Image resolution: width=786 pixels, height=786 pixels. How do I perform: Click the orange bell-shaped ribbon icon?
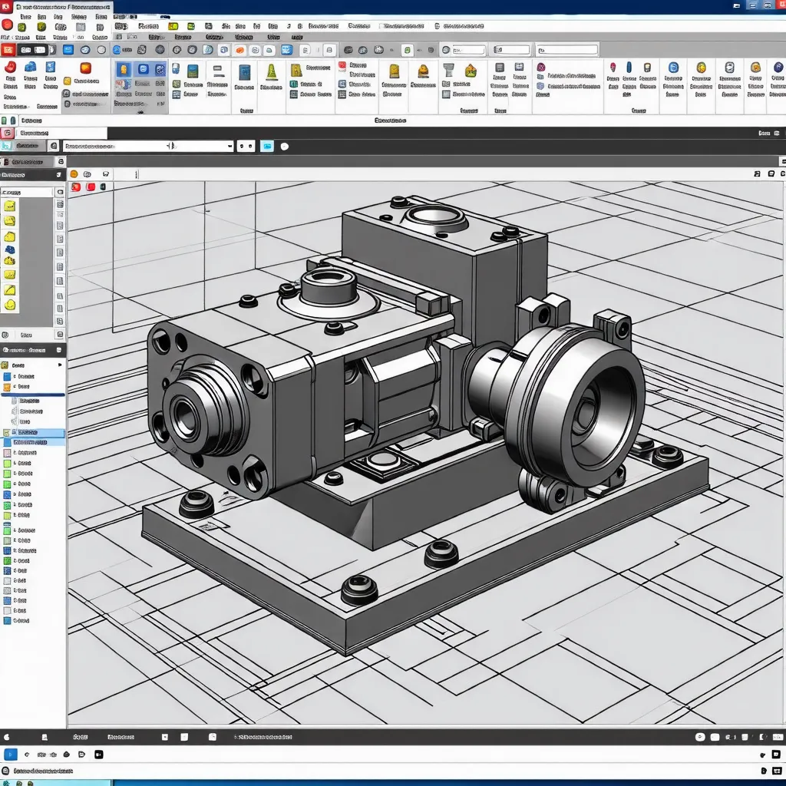coord(424,71)
